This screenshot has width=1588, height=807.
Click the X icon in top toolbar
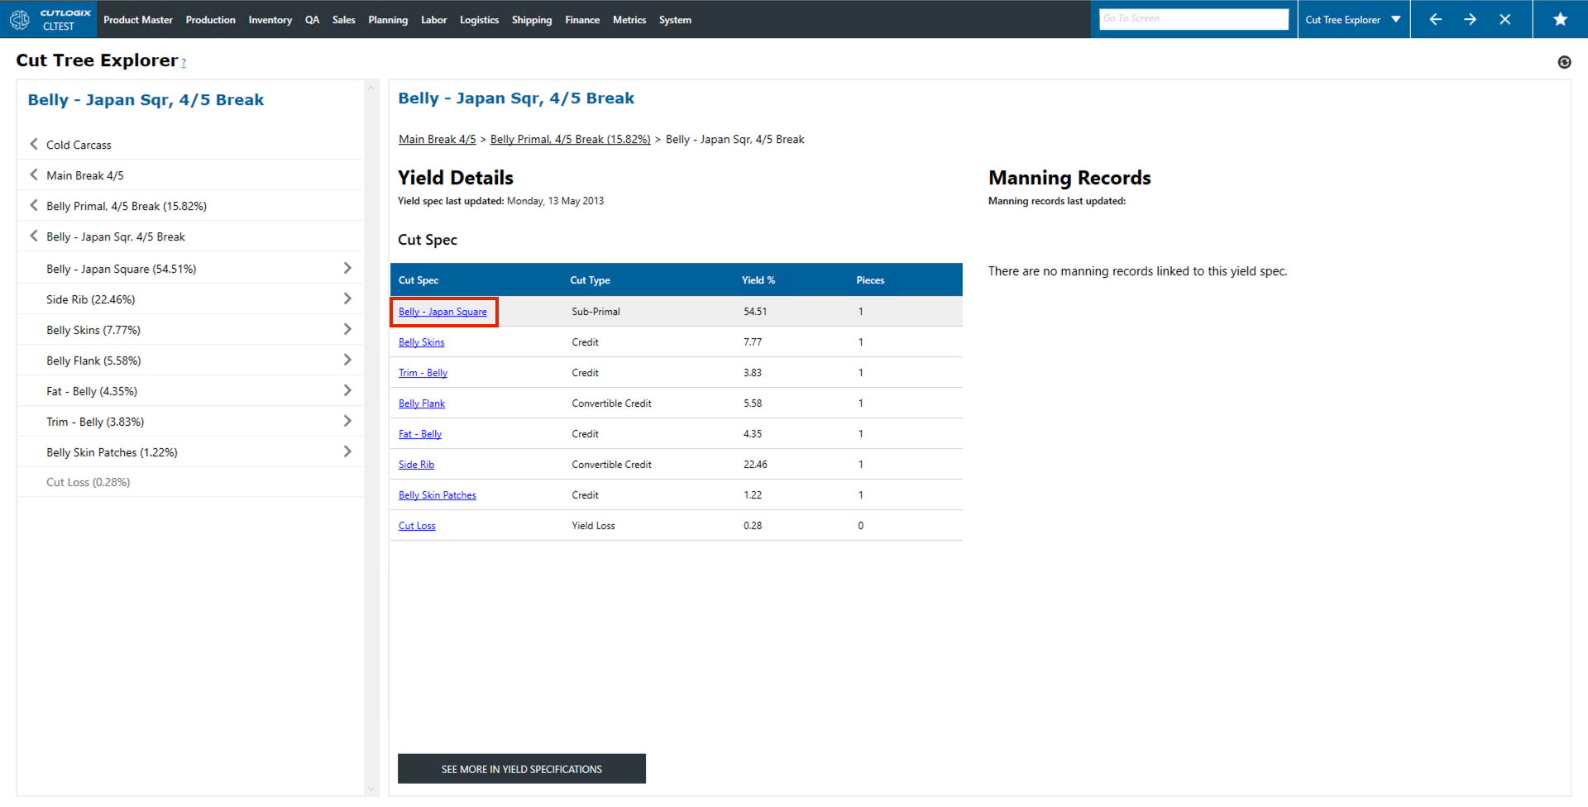pos(1504,19)
